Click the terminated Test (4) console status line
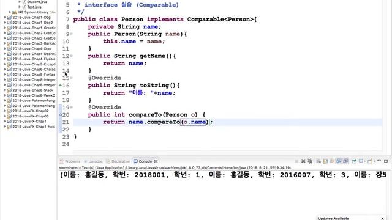This screenshot has width=392, height=220. pyautogui.click(x=175, y=168)
